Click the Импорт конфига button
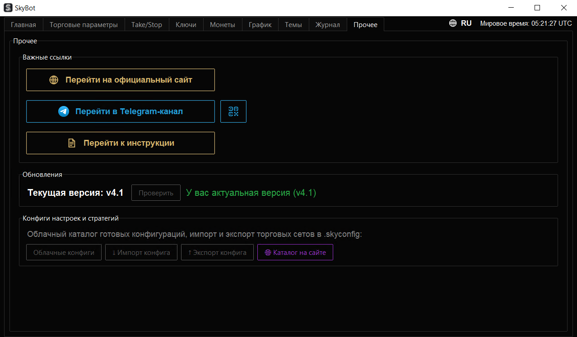Image resolution: width=577 pixels, height=337 pixels. [x=141, y=253]
